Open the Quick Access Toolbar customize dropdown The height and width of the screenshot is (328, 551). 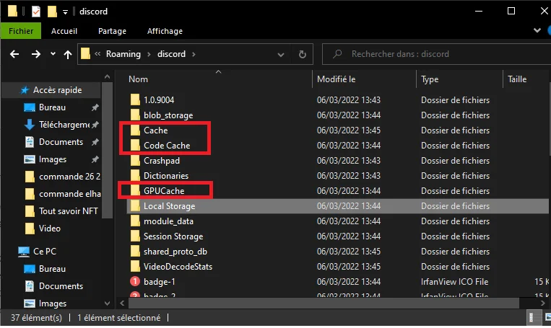(x=65, y=12)
